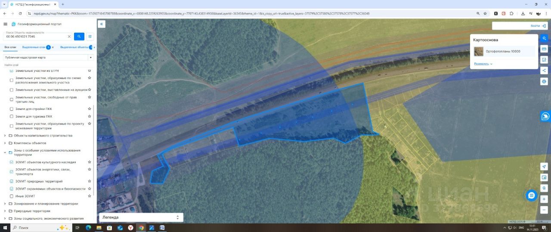Uncheck ЗОУИТ объектов культурного наследия

(12, 162)
